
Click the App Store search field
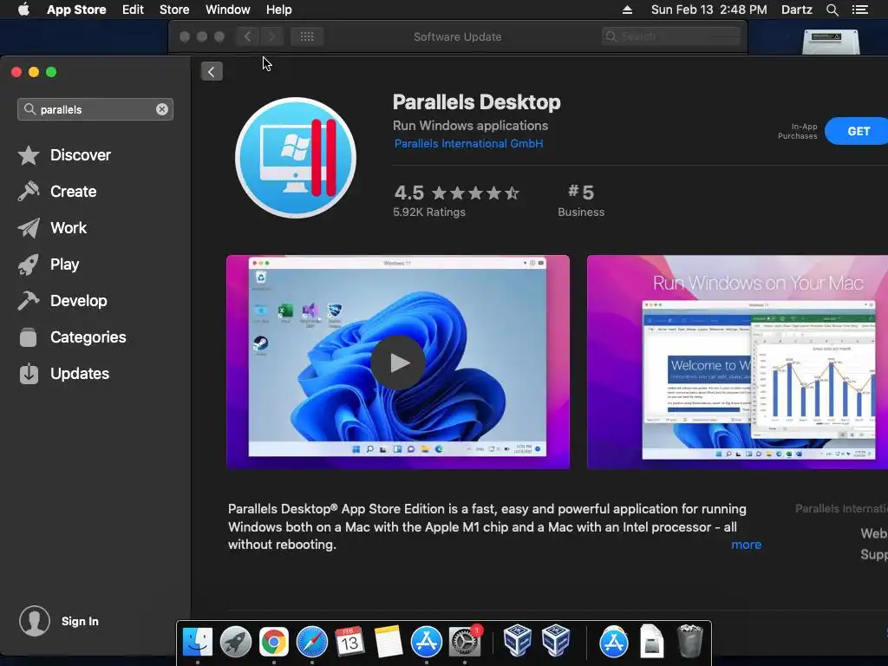(x=95, y=109)
